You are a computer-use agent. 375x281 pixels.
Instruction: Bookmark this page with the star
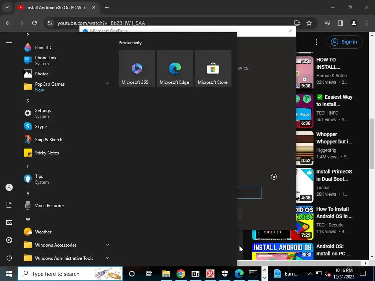click(x=309, y=23)
